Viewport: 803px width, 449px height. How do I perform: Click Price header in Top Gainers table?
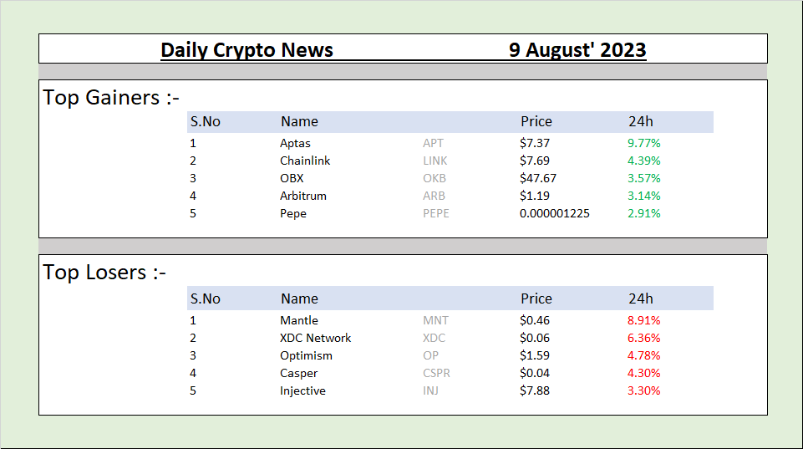click(536, 121)
